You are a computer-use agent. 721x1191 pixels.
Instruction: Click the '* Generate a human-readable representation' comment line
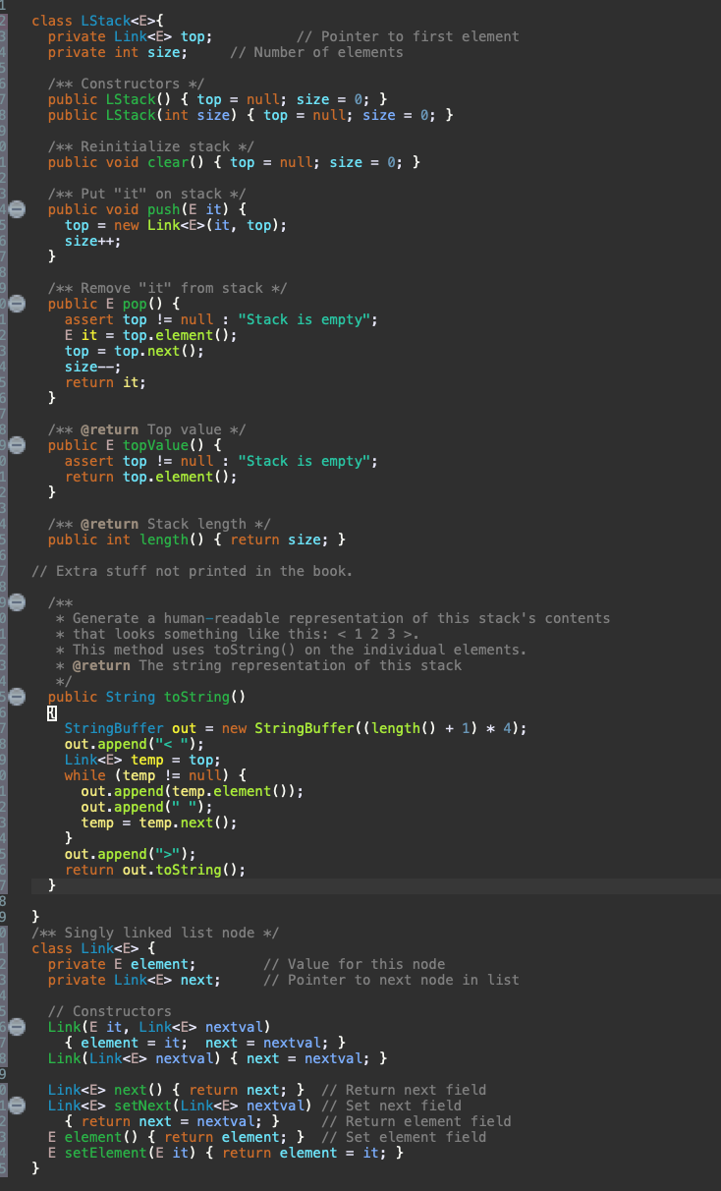[333, 618]
